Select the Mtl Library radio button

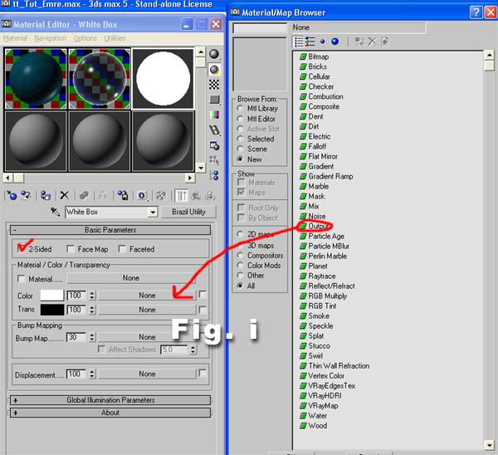click(241, 109)
